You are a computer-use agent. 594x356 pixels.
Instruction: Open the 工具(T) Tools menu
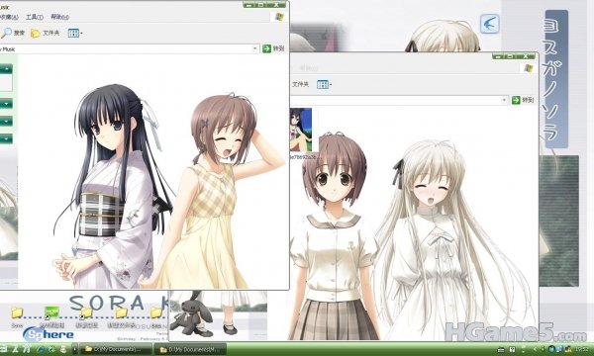pos(35,17)
